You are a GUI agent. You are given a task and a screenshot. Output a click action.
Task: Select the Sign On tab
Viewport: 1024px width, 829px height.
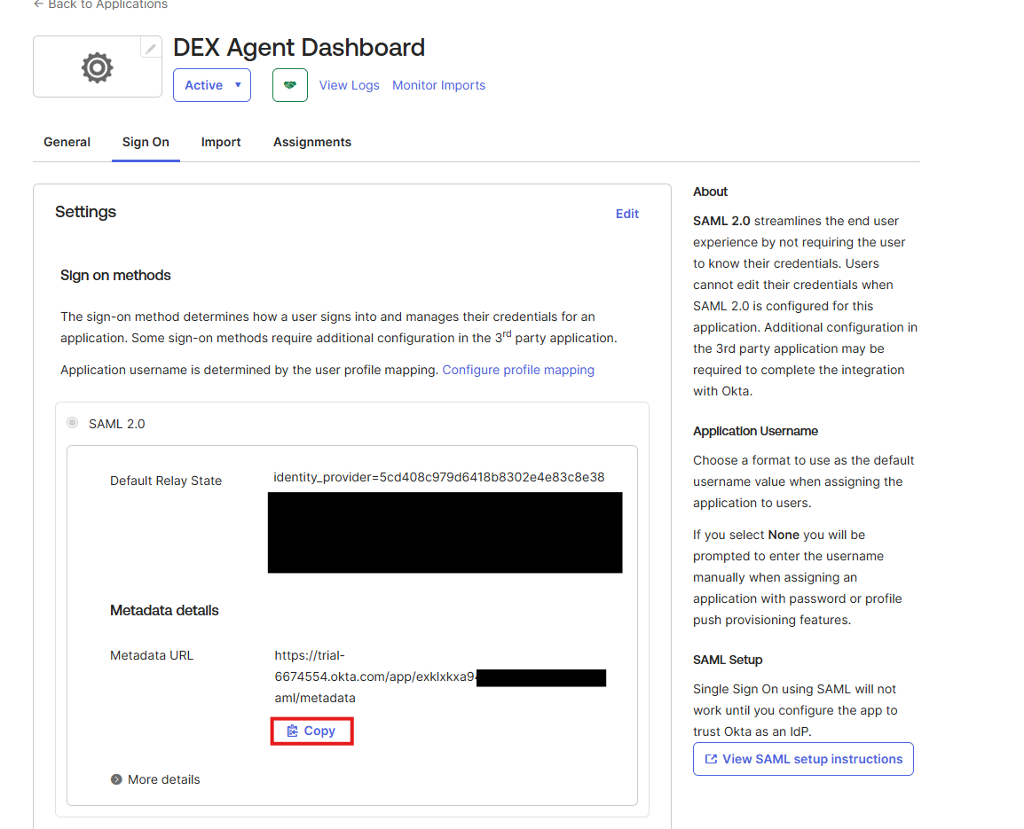pyautogui.click(x=146, y=142)
